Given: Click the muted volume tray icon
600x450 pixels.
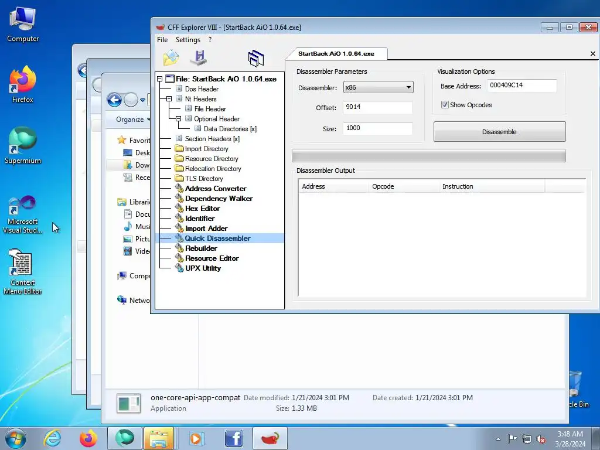Looking at the screenshot, I should click(x=541, y=439).
